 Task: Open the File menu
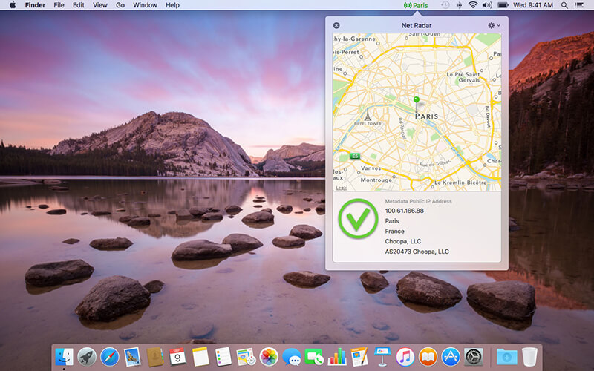pos(59,5)
